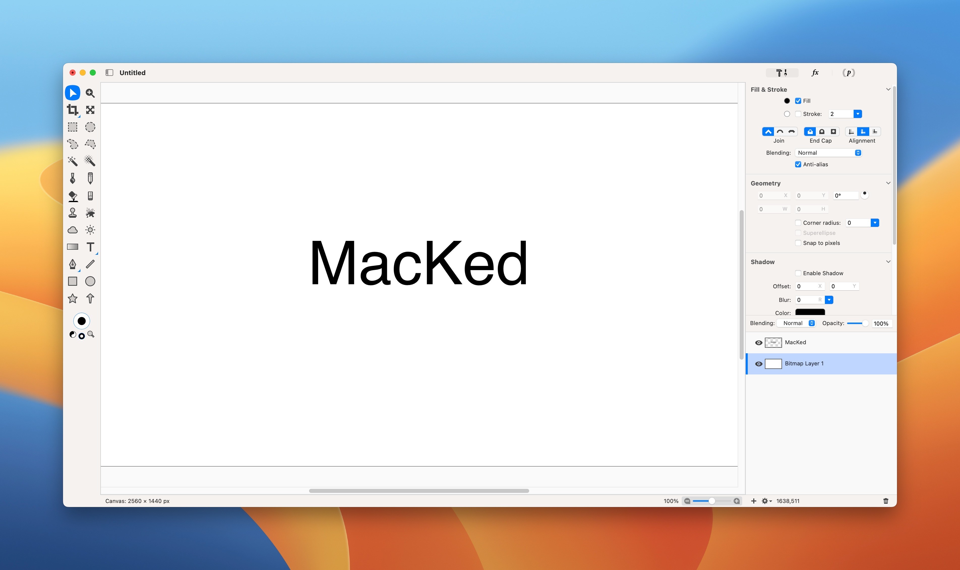Select the Paint Bucket fill tool
960x570 pixels.
(x=73, y=196)
